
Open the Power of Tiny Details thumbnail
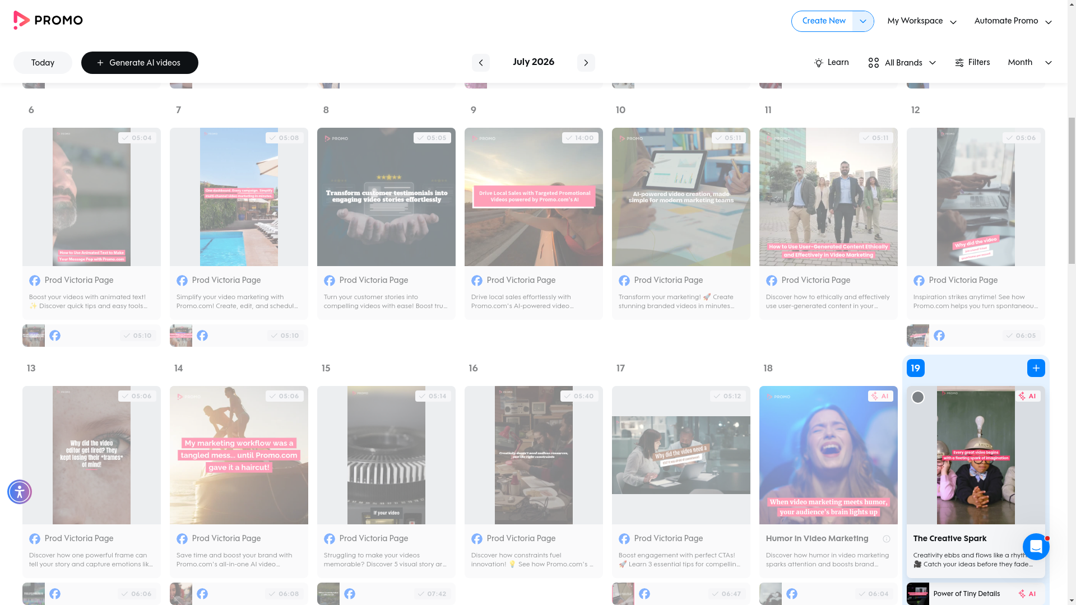tap(917, 594)
